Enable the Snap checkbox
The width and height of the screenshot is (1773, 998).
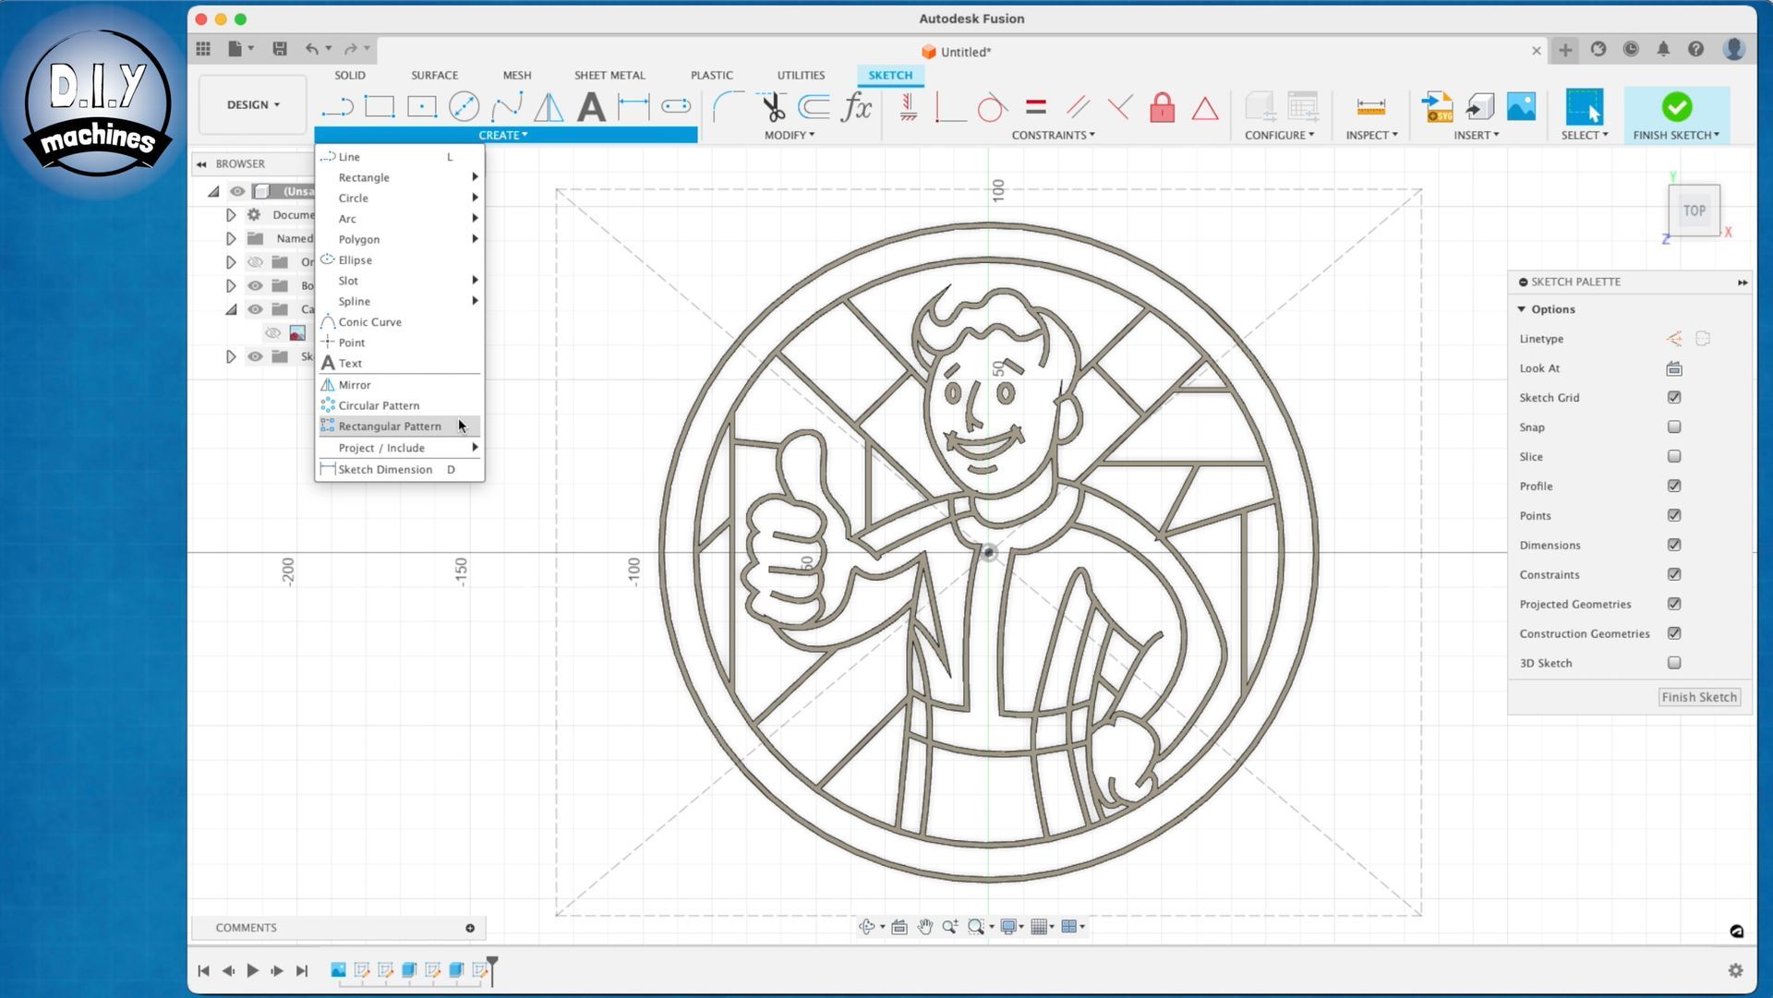(x=1673, y=427)
